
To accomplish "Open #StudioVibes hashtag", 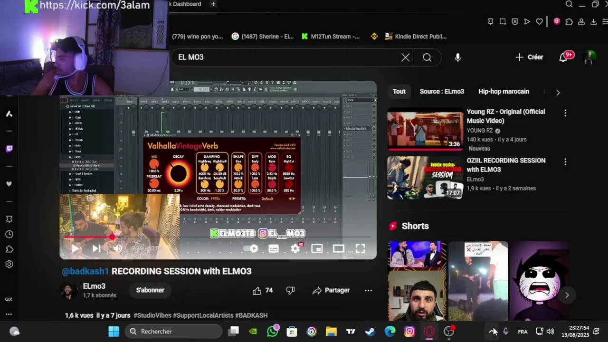I will pyautogui.click(x=152, y=315).
